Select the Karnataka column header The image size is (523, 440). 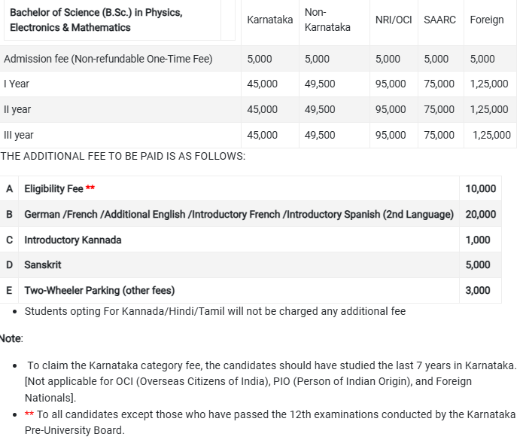pyautogui.click(x=269, y=20)
